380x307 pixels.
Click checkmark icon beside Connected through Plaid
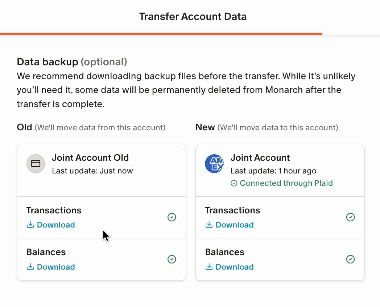(234, 183)
